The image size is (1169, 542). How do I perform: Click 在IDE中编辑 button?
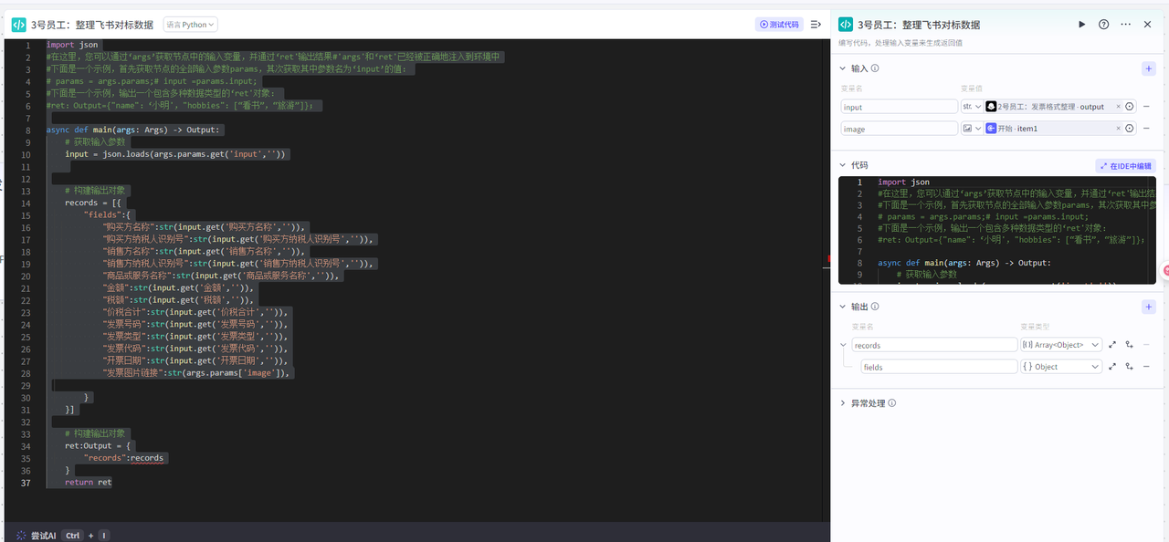click(1125, 166)
